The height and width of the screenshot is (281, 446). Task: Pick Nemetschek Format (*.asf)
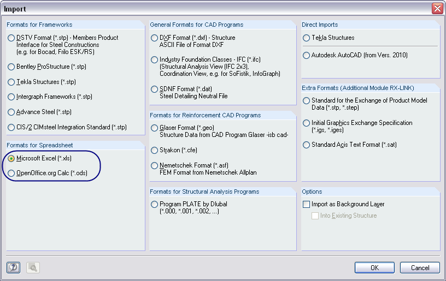click(155, 165)
